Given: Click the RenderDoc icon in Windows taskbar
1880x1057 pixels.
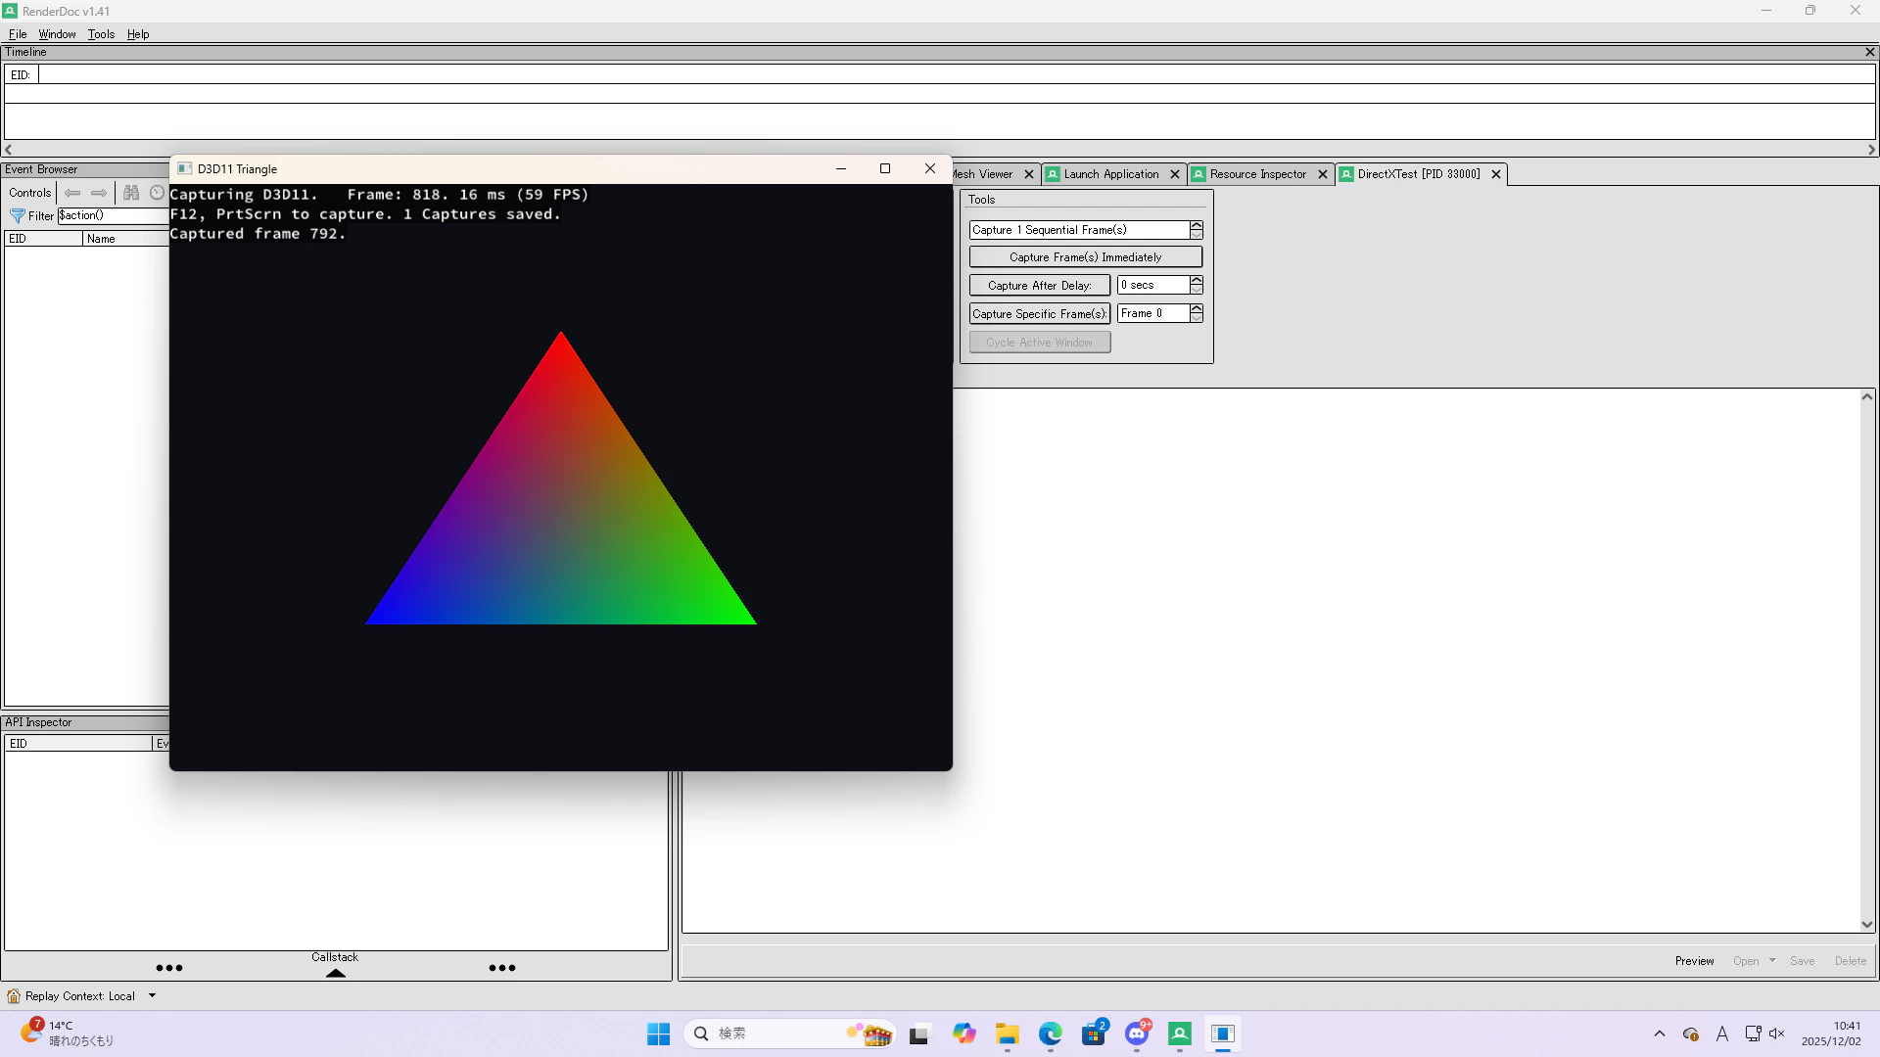Looking at the screenshot, I should (x=1180, y=1034).
